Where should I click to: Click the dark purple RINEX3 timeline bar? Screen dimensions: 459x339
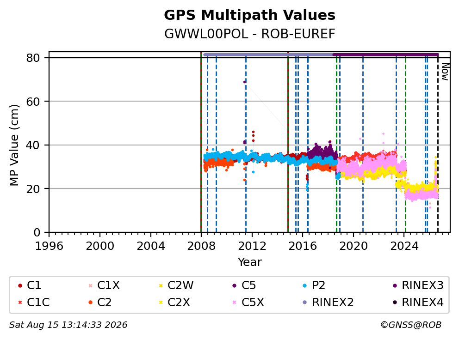coord(385,54)
